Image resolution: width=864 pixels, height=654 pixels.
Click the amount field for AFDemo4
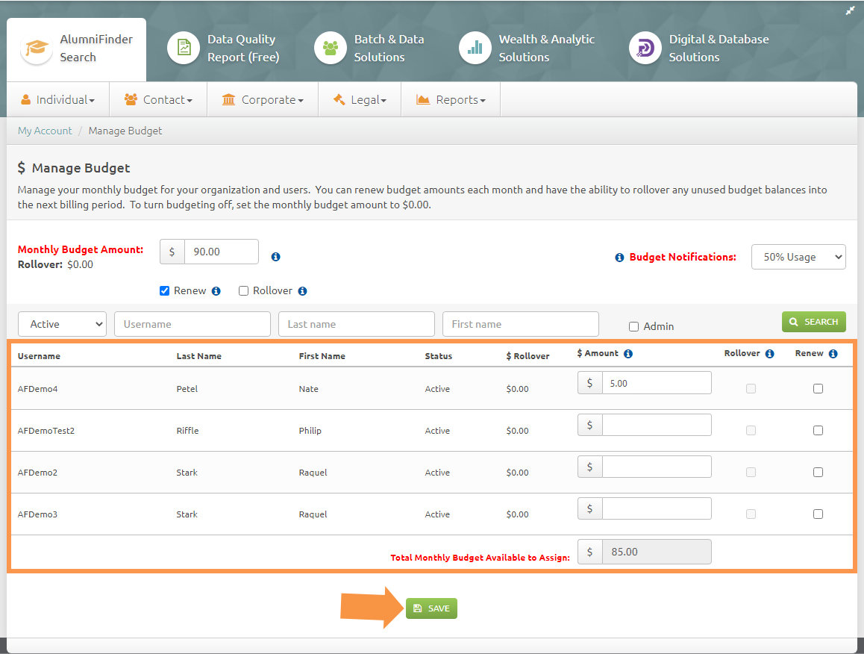[657, 383]
